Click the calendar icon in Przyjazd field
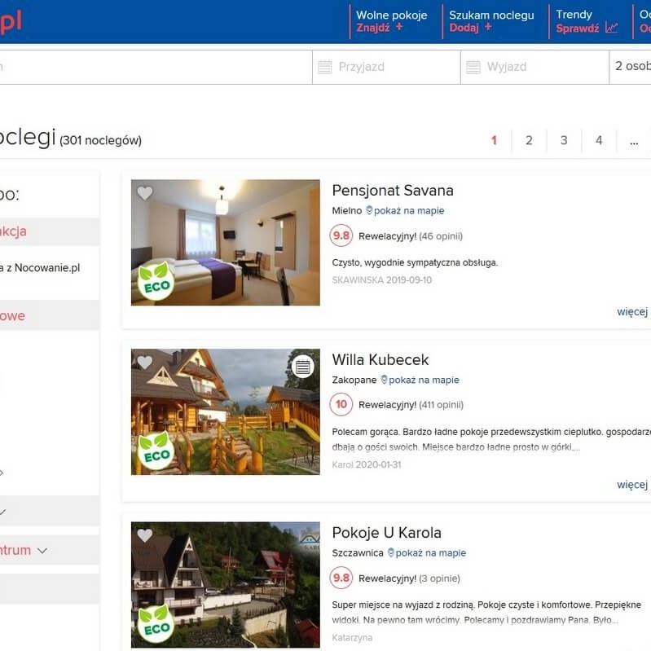The height and width of the screenshot is (651, 651). 325,67
